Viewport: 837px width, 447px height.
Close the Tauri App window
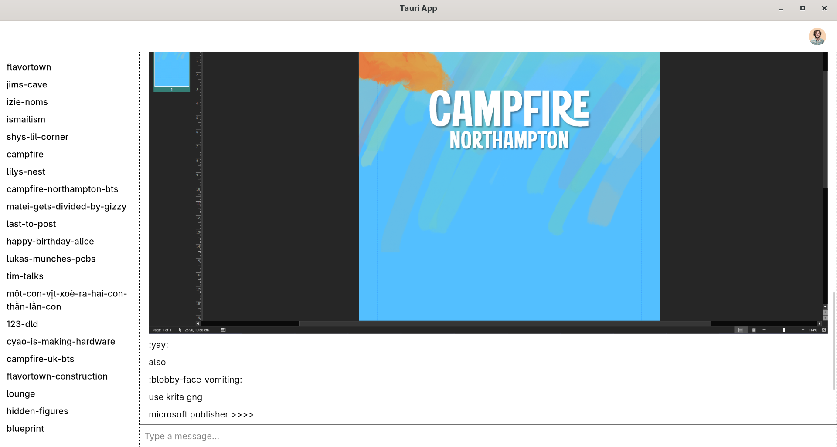point(824,8)
